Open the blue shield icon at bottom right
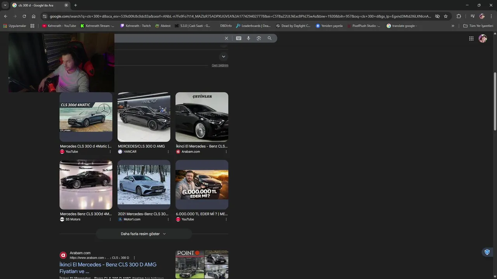This screenshot has height=279, width=497. (x=487, y=252)
